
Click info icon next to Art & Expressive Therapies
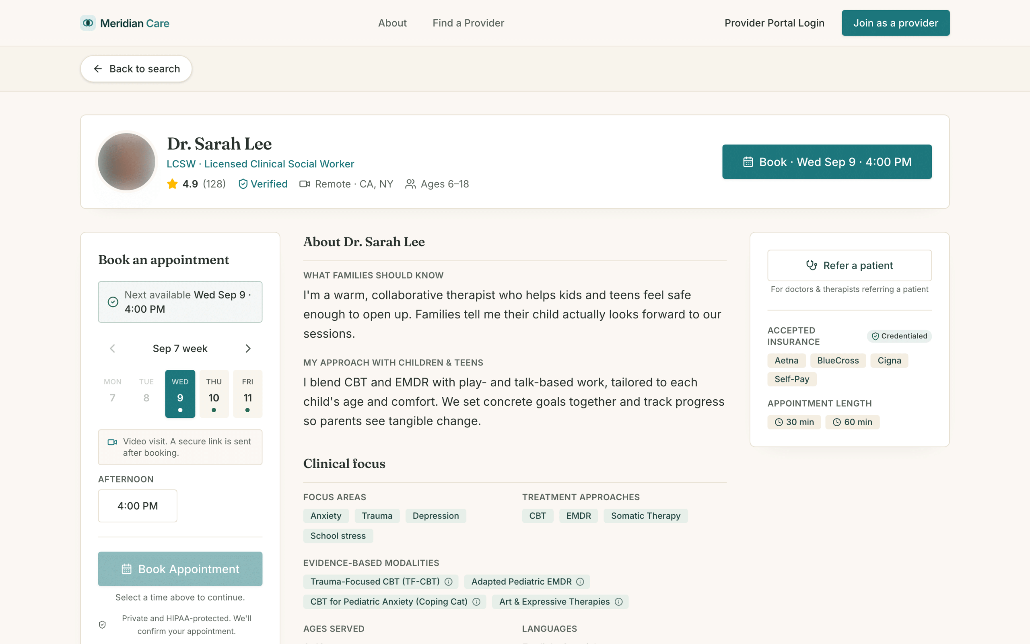[x=618, y=602]
